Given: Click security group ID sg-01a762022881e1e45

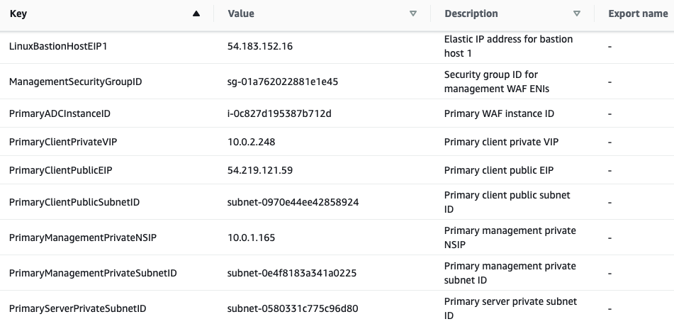Looking at the screenshot, I should point(283,82).
